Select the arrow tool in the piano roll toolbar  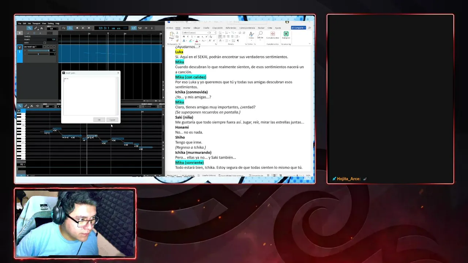(19, 106)
